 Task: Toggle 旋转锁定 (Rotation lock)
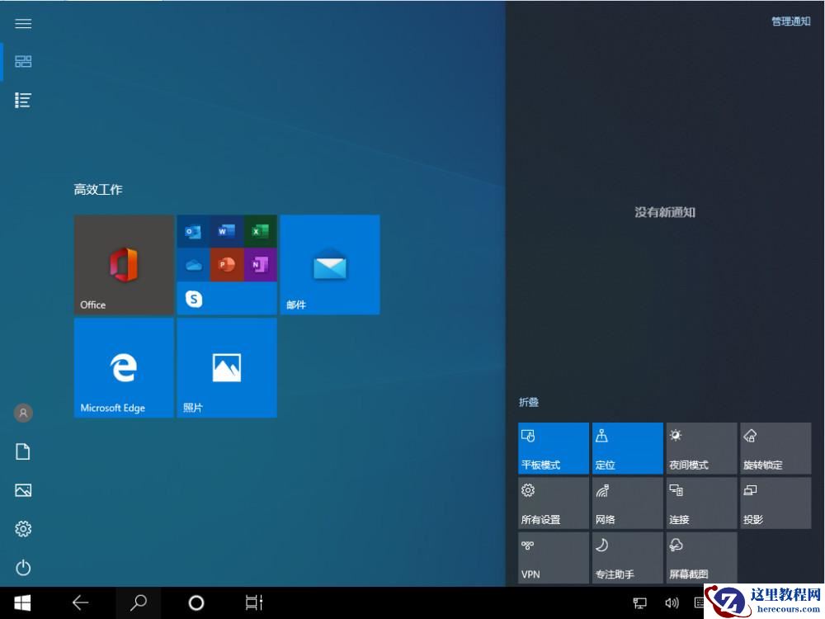[x=775, y=448]
